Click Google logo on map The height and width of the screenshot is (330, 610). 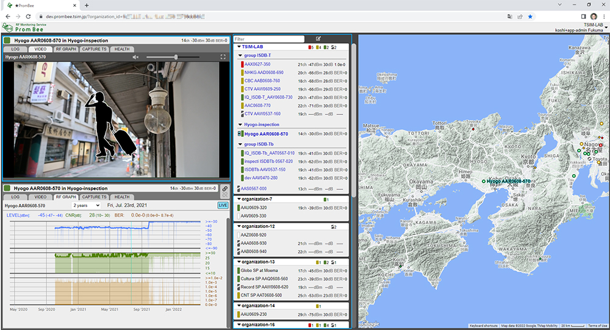(369, 324)
